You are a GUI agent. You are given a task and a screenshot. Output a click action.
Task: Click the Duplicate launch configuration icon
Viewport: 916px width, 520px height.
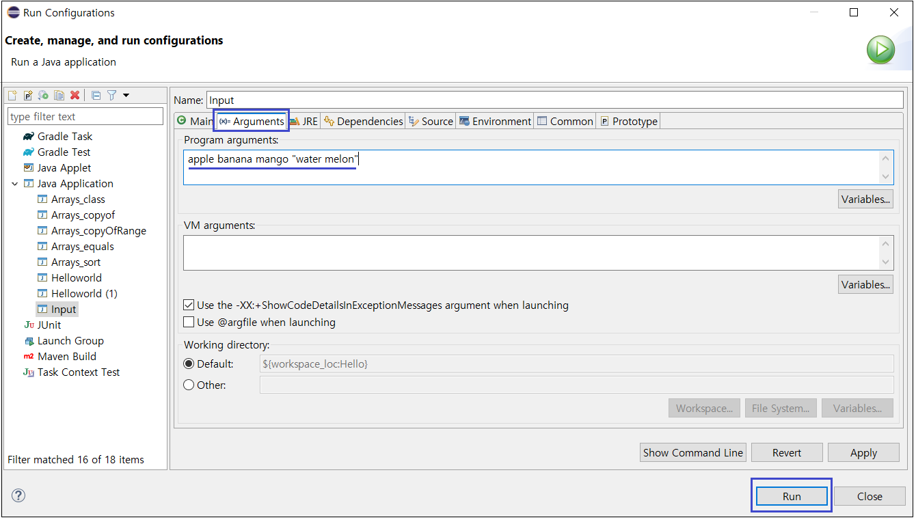[x=59, y=96]
